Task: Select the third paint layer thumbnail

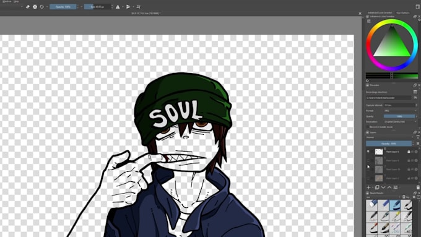Action: pyautogui.click(x=379, y=170)
